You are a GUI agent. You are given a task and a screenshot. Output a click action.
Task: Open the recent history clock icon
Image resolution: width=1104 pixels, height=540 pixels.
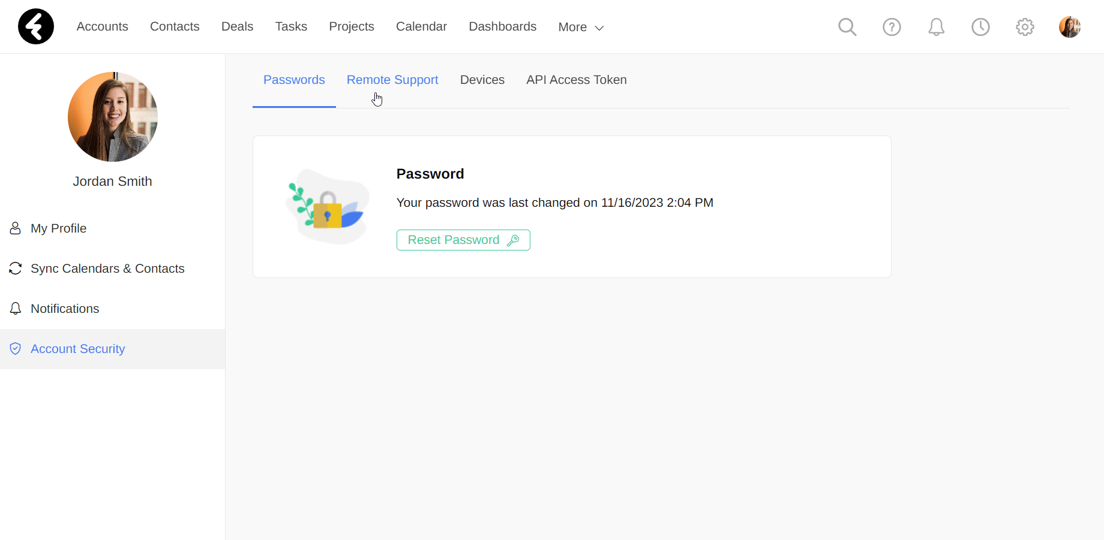[980, 27]
